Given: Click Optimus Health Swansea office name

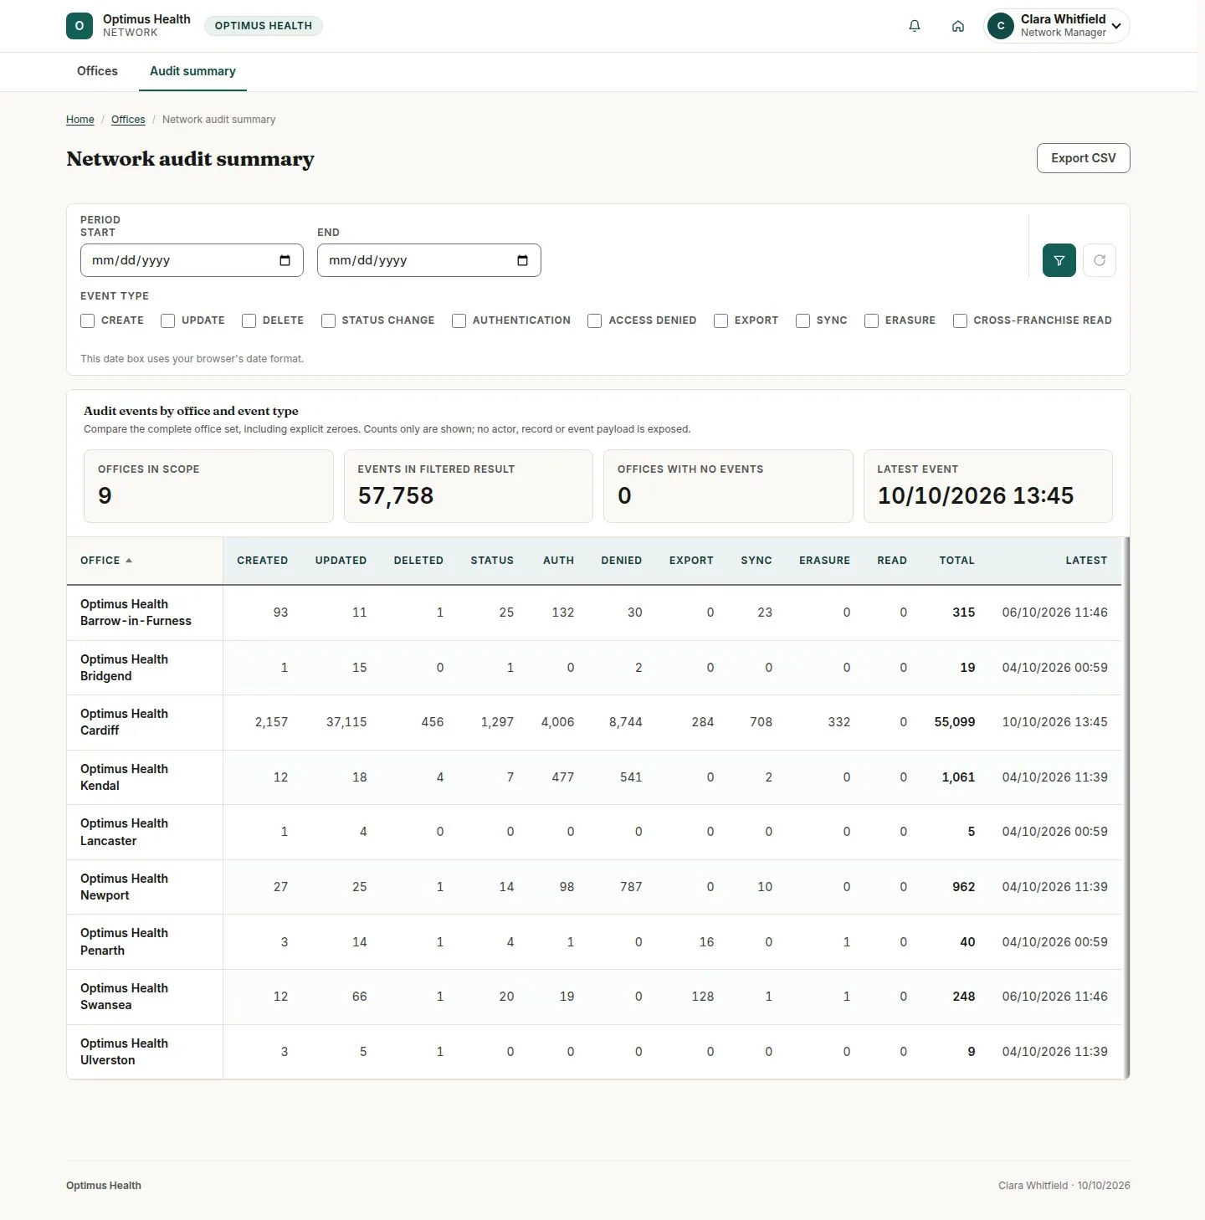Looking at the screenshot, I should 124,997.
